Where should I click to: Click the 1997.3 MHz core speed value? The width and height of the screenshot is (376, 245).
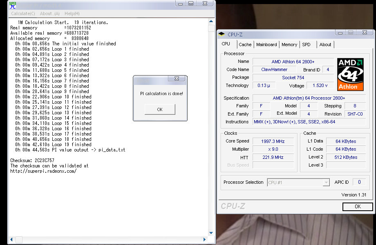(x=273, y=141)
